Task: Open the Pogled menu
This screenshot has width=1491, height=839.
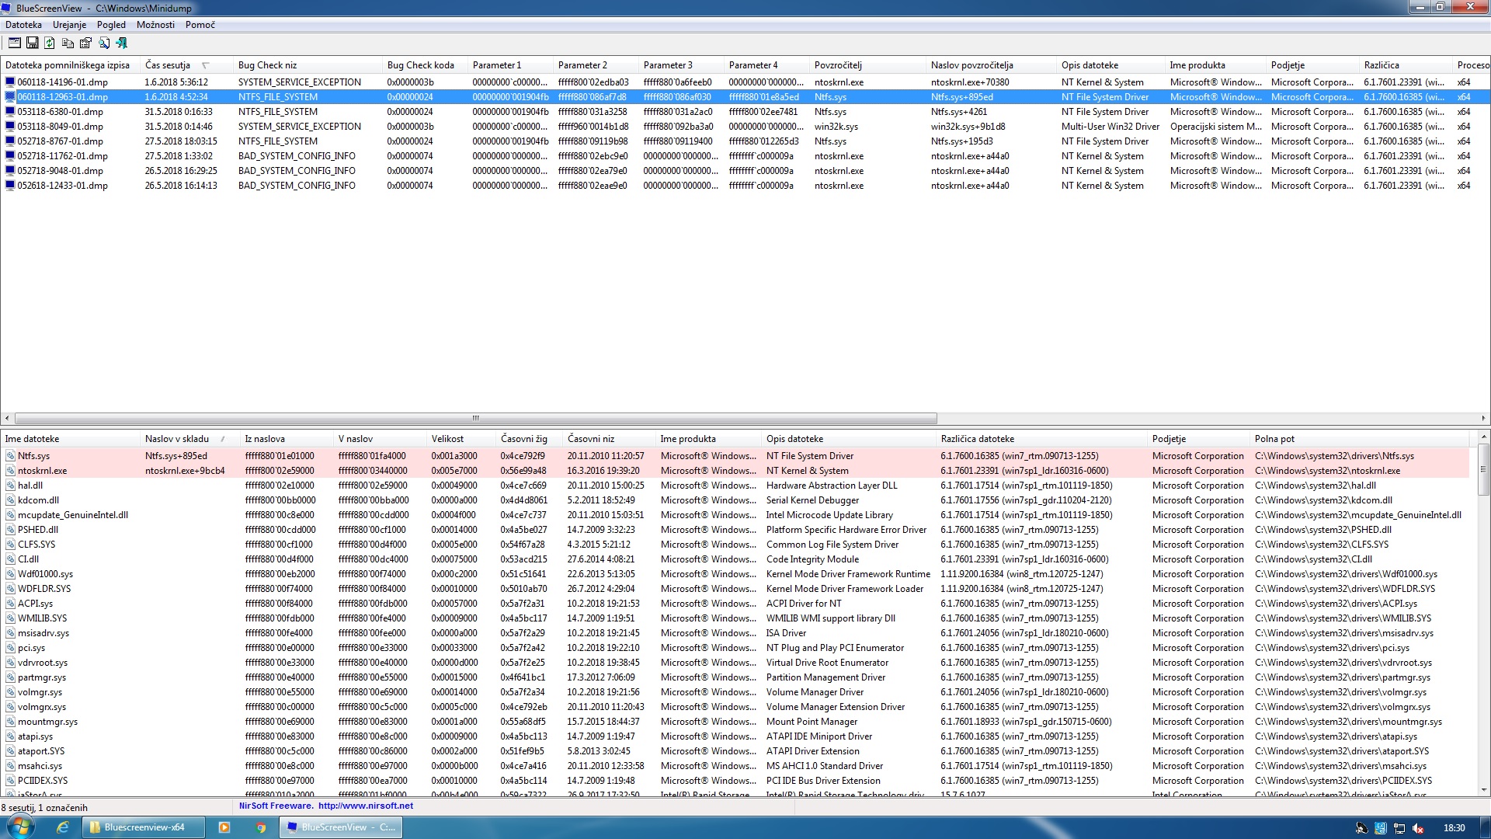Action: pyautogui.click(x=111, y=25)
